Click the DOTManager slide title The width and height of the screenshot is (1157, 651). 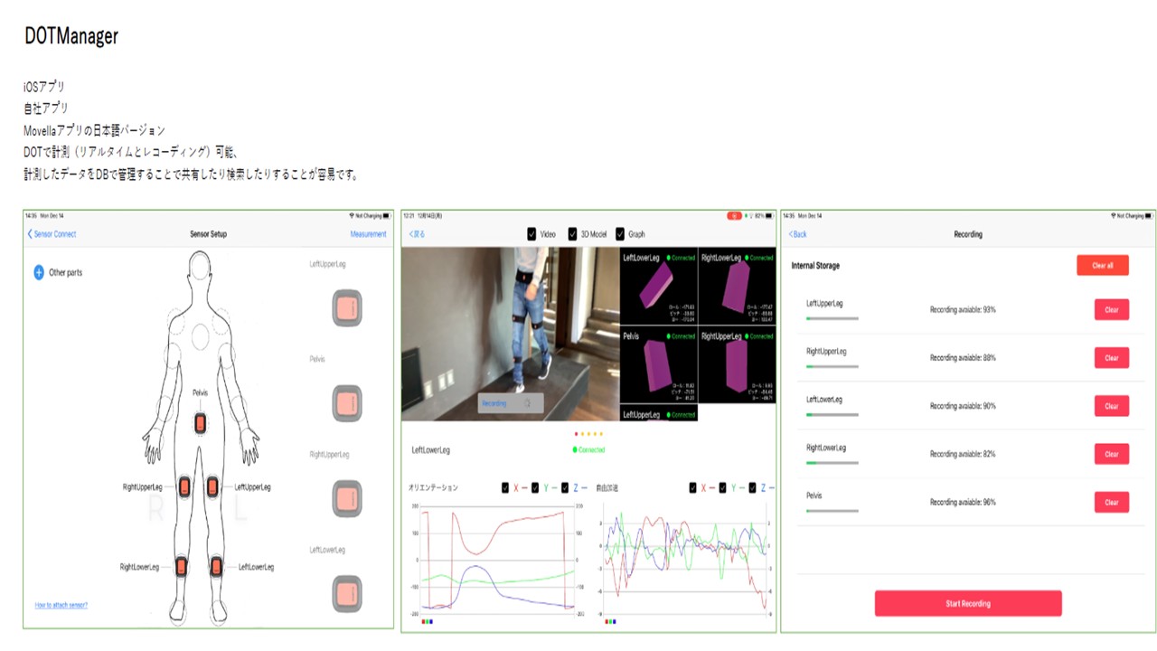pyautogui.click(x=71, y=37)
